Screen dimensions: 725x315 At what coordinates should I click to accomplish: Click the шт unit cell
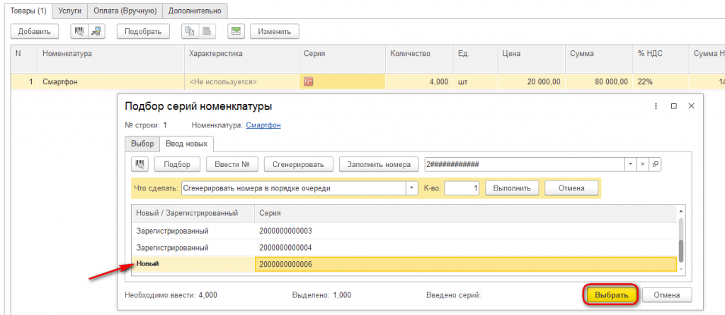475,82
